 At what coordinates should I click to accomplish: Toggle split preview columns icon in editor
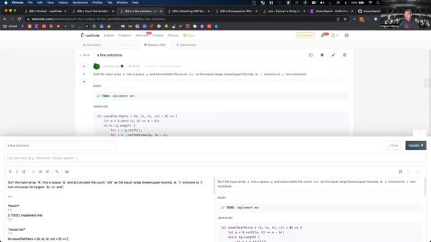pos(401,172)
